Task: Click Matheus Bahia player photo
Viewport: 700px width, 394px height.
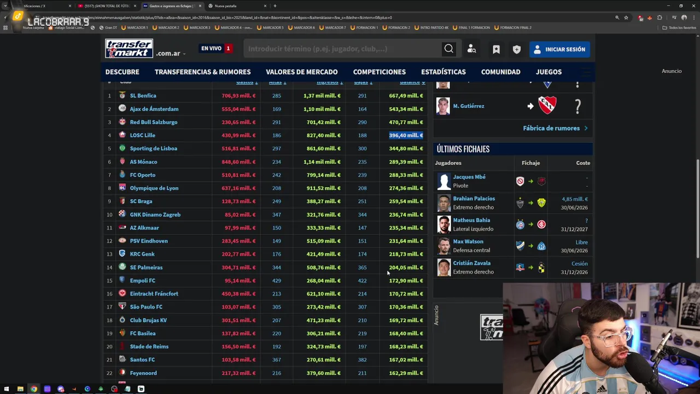Action: pos(444,224)
